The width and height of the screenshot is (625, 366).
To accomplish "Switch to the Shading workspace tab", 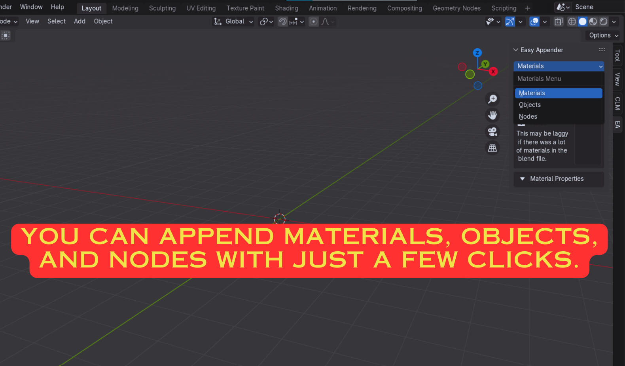I will coord(286,8).
